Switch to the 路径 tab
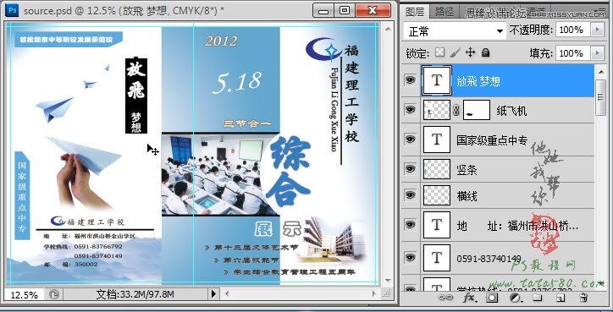This screenshot has height=312, width=613. pos(445,12)
